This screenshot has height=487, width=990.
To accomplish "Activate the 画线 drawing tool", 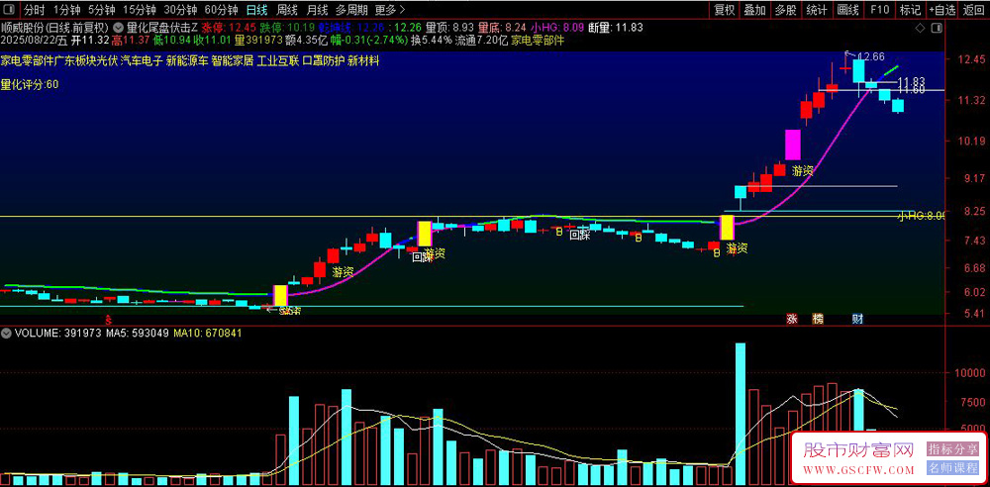I will click(848, 10).
